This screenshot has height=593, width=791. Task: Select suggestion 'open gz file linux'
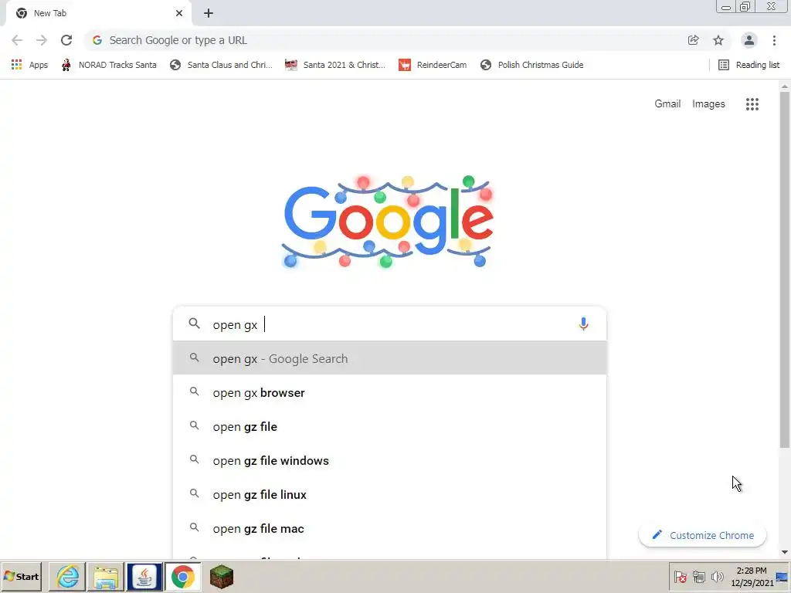389,495
